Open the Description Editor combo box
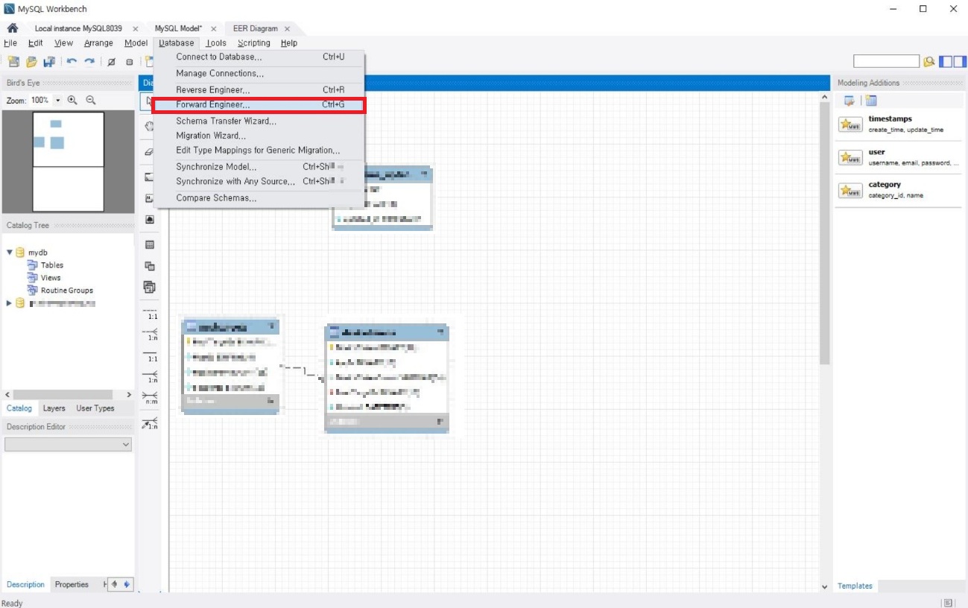Viewport: 968px width, 608px height. coord(68,444)
